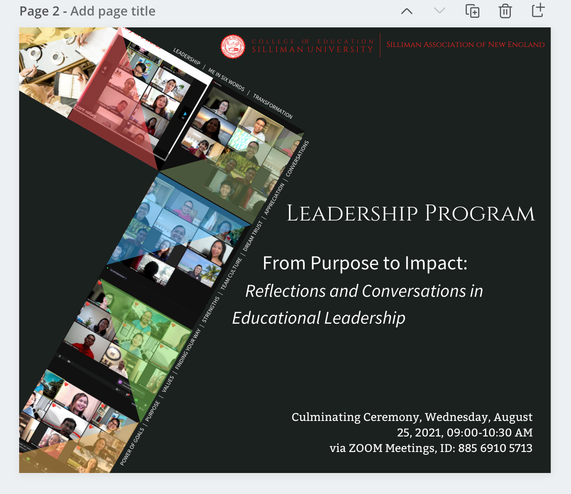This screenshot has width=571, height=494.
Task: Add a new page with the add-page icon
Action: point(538,10)
